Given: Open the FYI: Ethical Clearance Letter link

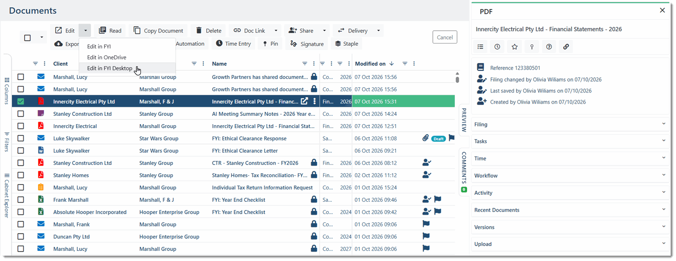Looking at the screenshot, I should [x=245, y=150].
